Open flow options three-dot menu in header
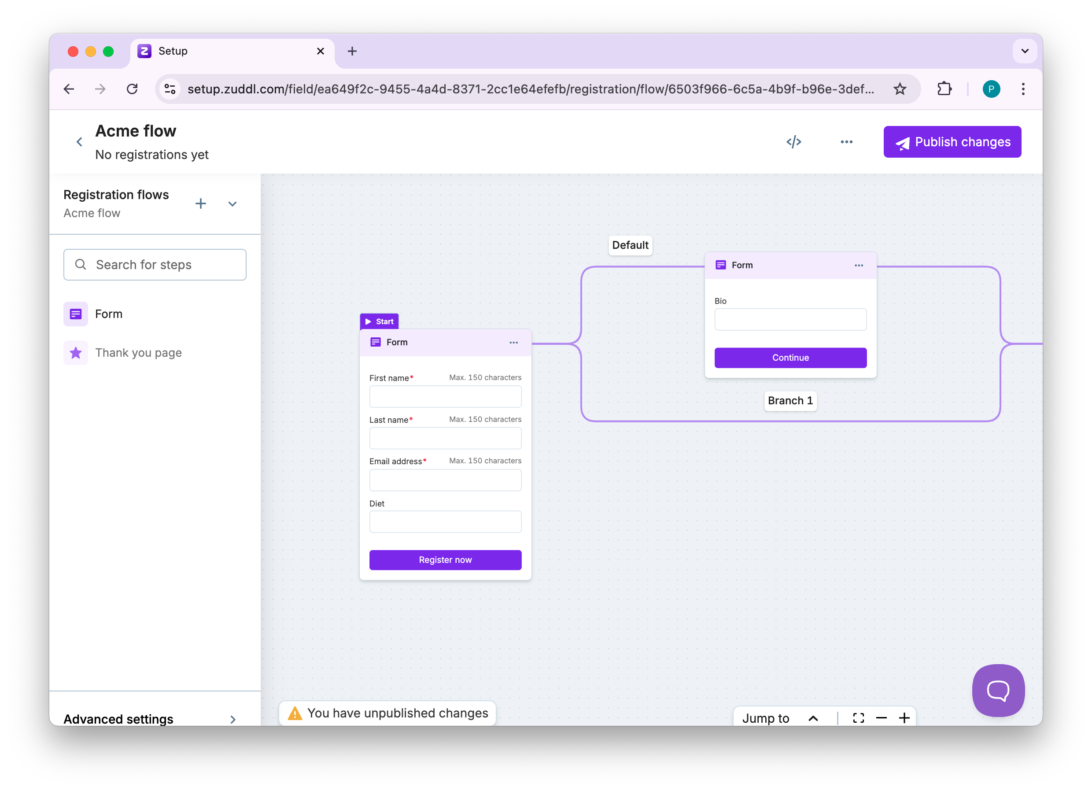The height and width of the screenshot is (791, 1092). click(846, 142)
